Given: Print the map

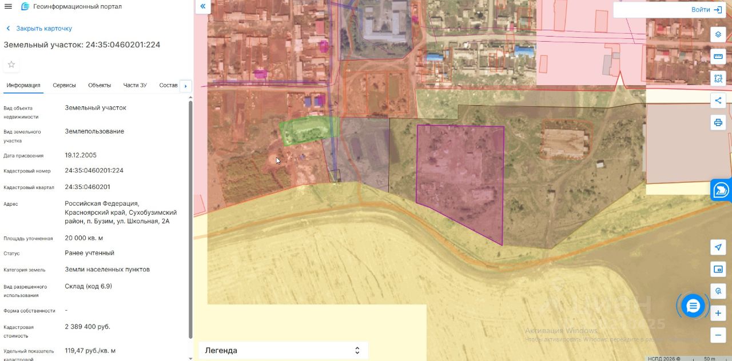Looking at the screenshot, I should click(x=718, y=122).
